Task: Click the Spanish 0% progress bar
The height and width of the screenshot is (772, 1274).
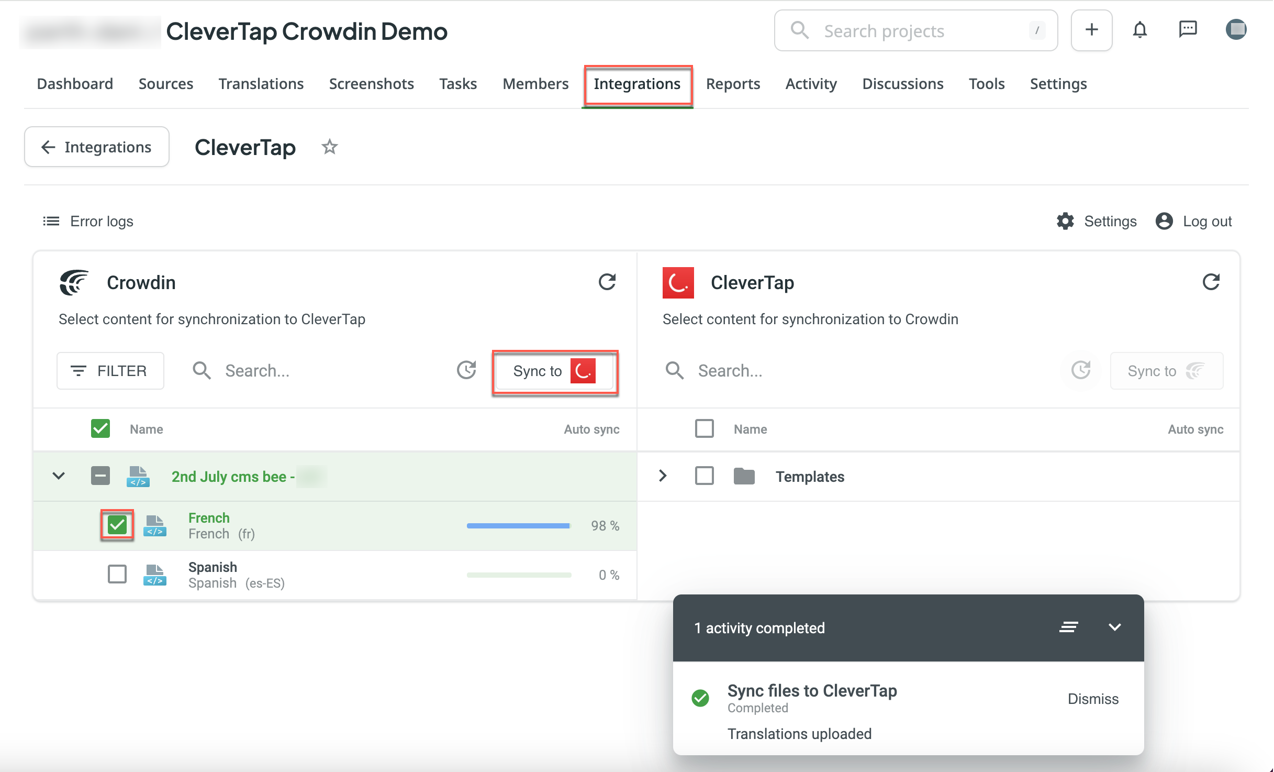Action: 519,575
